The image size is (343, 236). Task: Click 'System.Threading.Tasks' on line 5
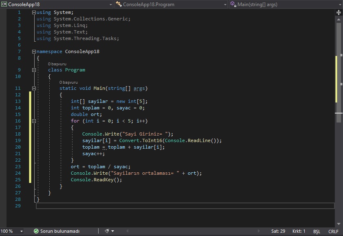(x=85, y=39)
